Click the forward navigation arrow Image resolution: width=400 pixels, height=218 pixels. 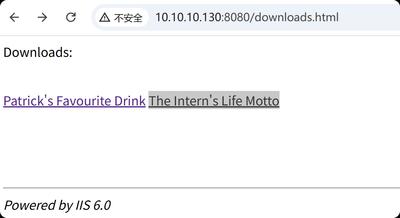pos(42,17)
